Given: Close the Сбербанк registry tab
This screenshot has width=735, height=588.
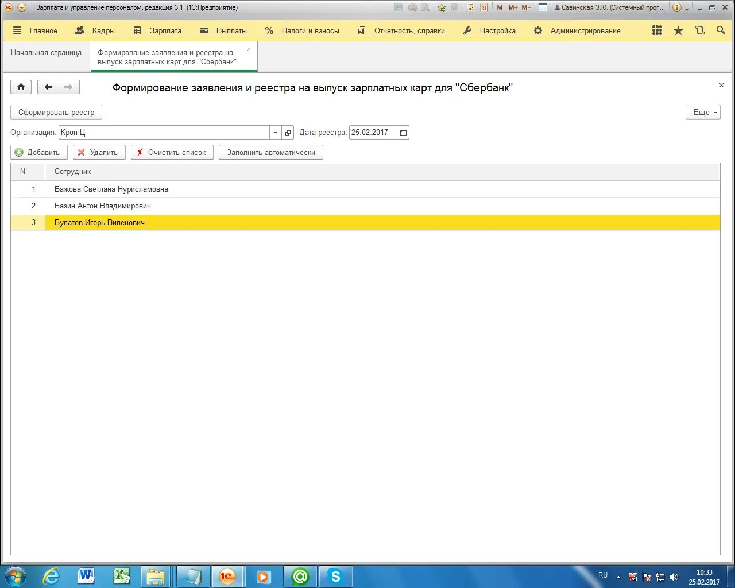Looking at the screenshot, I should tap(248, 50).
